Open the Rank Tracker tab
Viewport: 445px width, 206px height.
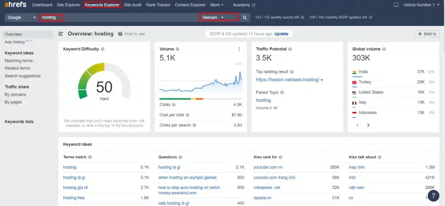coord(158,5)
